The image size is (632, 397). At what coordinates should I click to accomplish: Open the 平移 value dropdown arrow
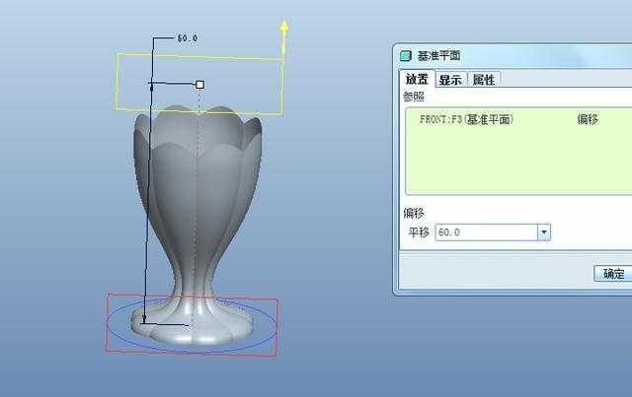click(544, 232)
